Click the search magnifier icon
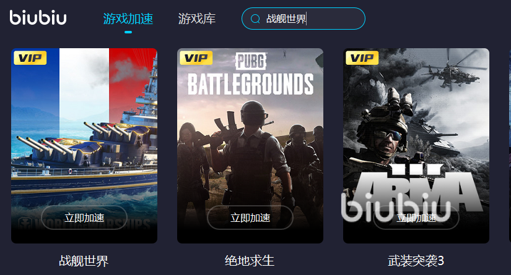This screenshot has height=275, width=511. 255,19
